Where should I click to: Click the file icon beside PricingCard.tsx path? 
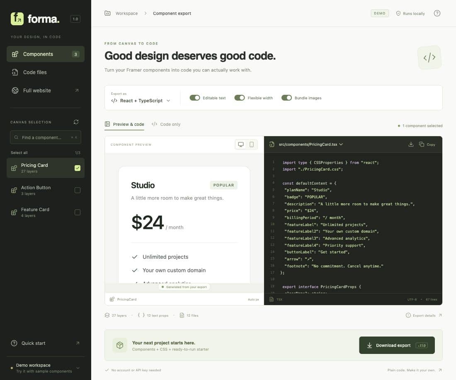pyautogui.click(x=272, y=144)
